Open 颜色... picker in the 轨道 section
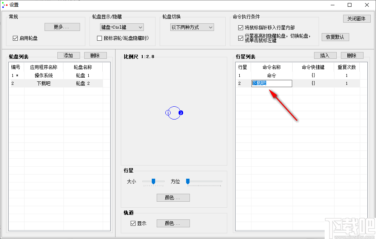Image resolution: width=376 pixels, height=239 pixels. pyautogui.click(x=173, y=223)
